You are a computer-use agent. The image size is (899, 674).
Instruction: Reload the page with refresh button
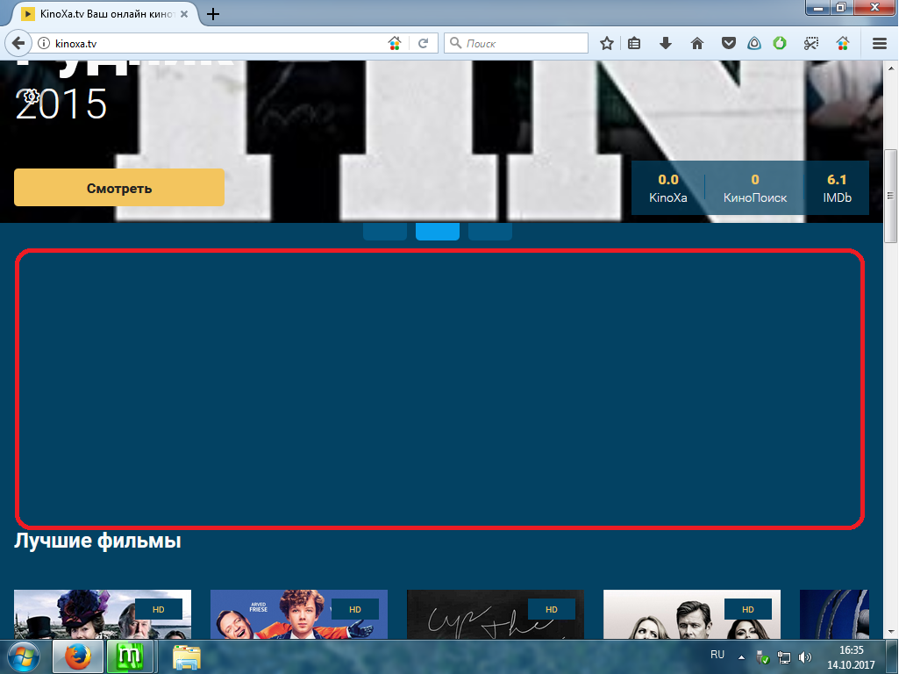(423, 43)
